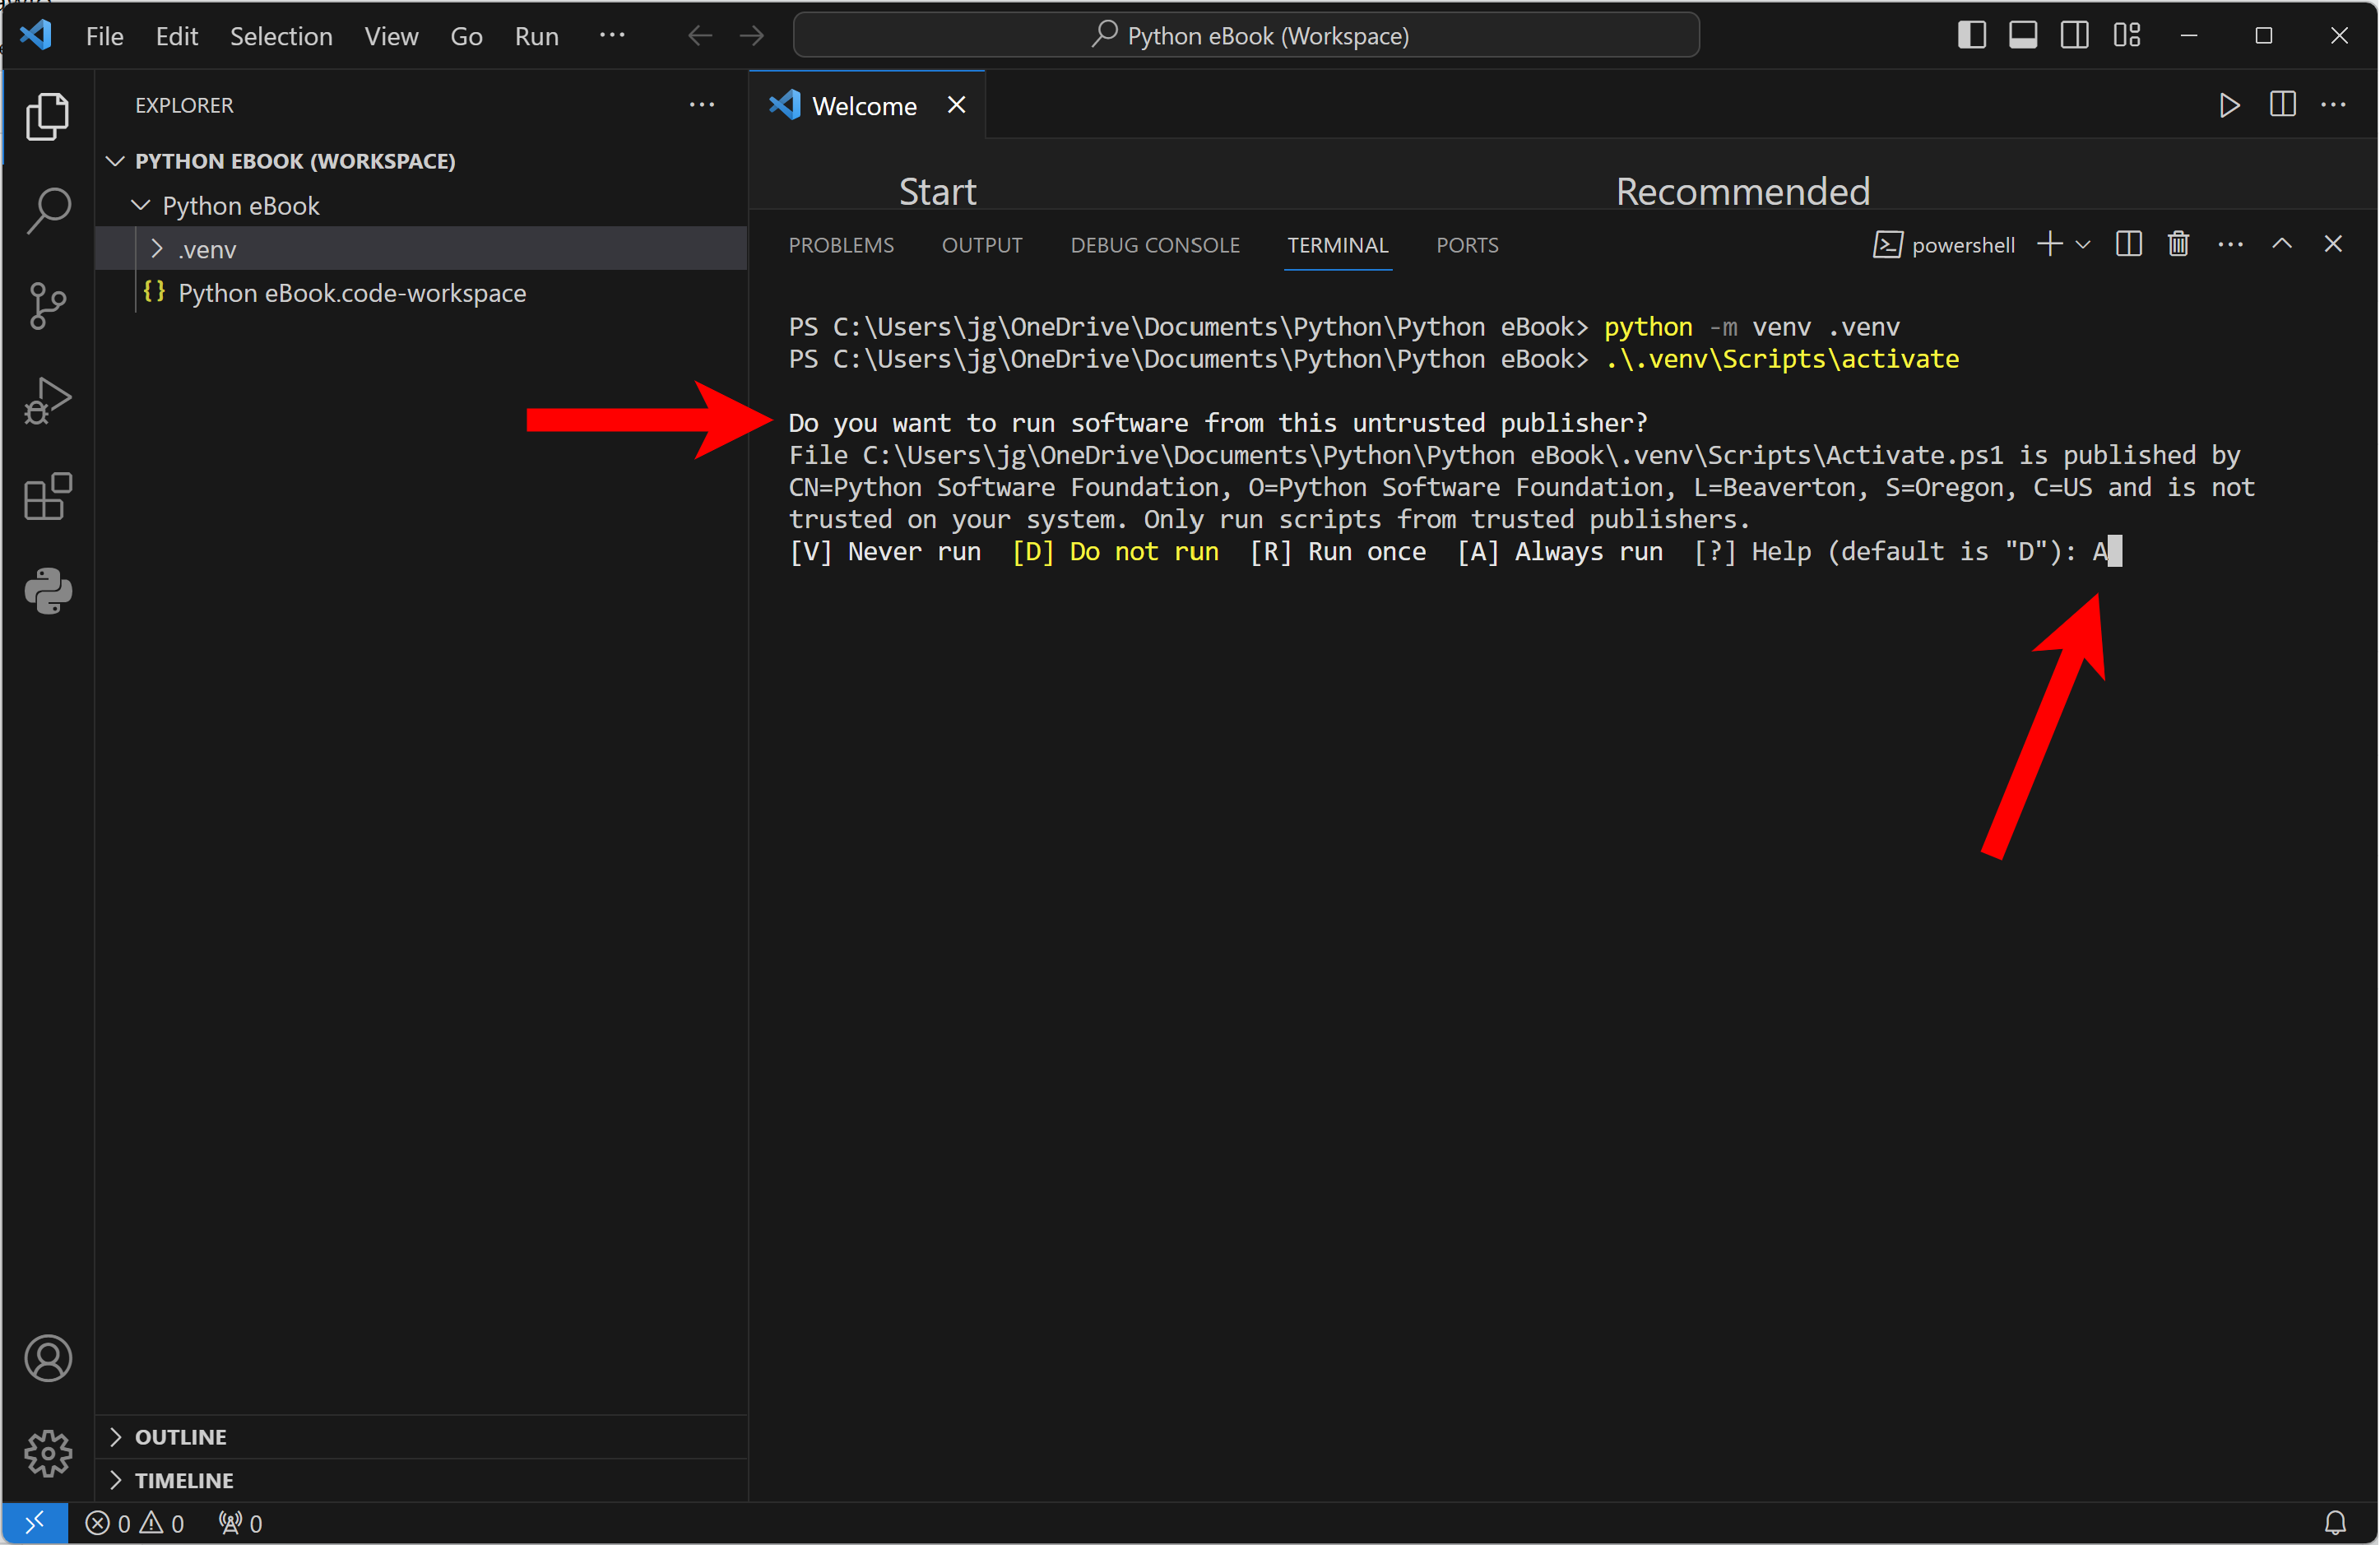The image size is (2380, 1545).
Task: Open notifications bell
Action: (2335, 1523)
